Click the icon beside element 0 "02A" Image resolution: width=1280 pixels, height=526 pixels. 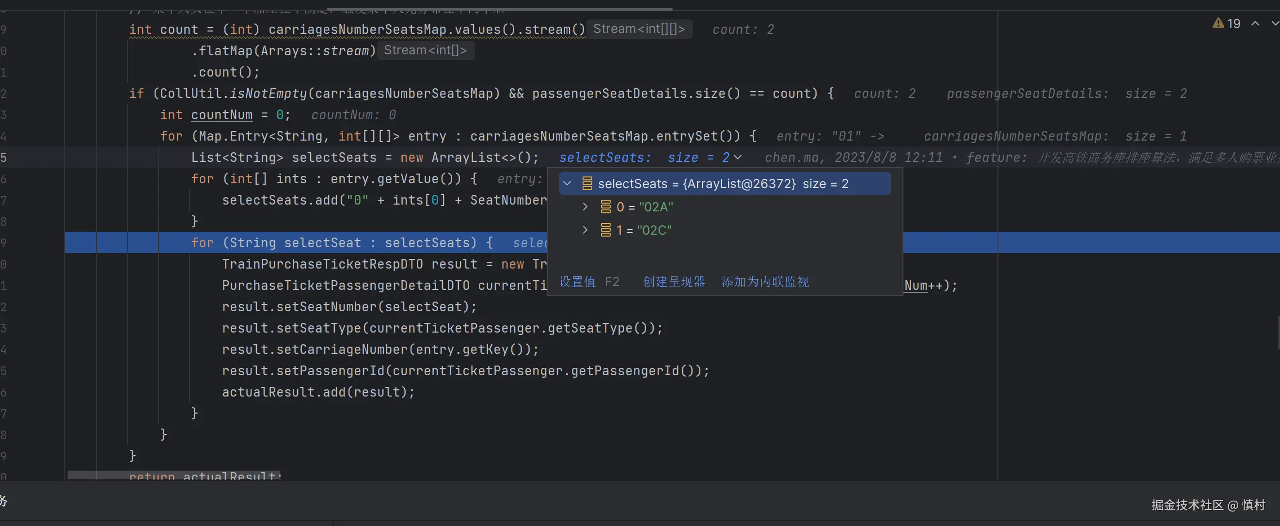605,207
